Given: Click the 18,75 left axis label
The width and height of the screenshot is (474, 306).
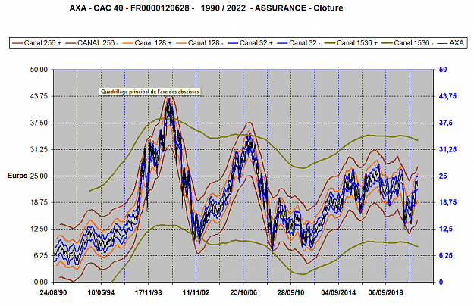Looking at the screenshot, I should click(x=39, y=202).
